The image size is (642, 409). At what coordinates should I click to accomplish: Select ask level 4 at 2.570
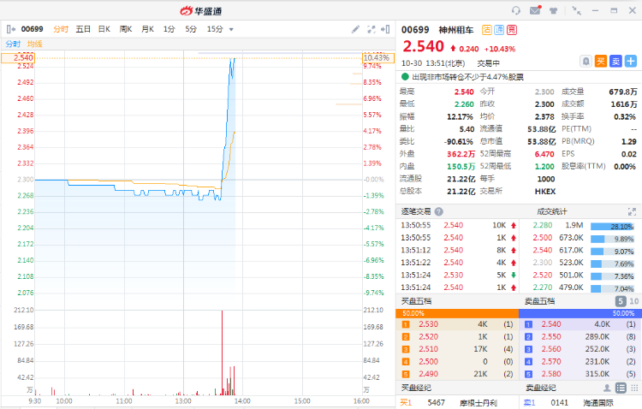tap(580, 362)
